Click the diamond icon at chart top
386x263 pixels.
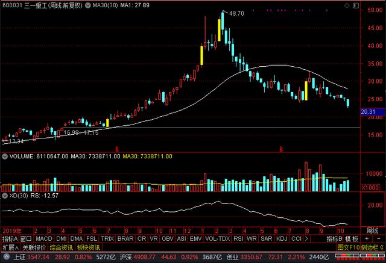tap(347, 5)
